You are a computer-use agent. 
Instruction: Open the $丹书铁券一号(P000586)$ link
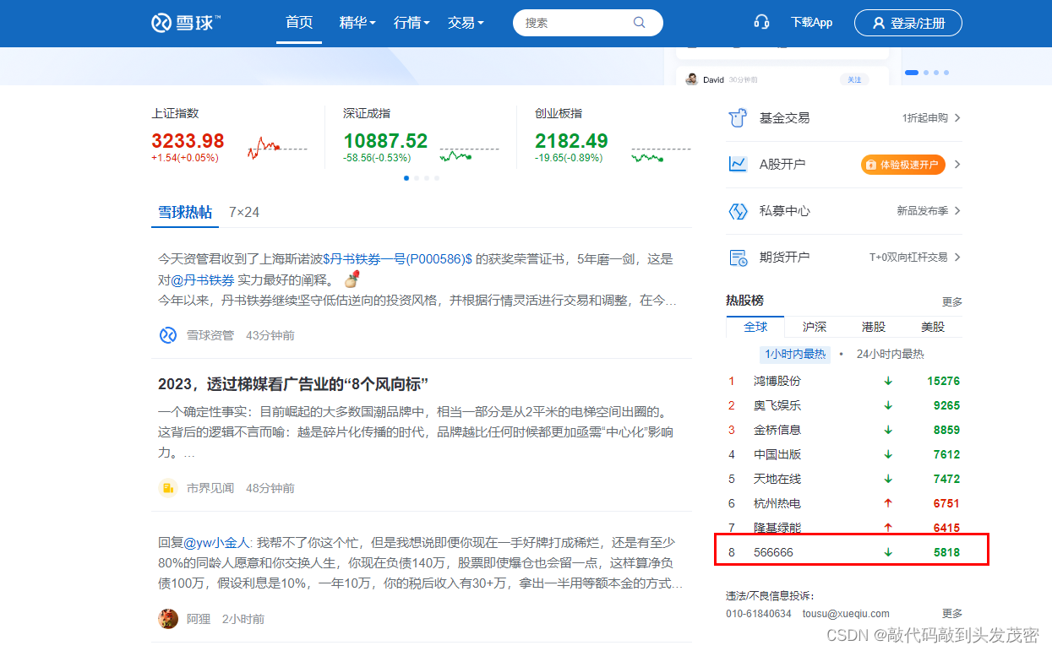click(397, 259)
